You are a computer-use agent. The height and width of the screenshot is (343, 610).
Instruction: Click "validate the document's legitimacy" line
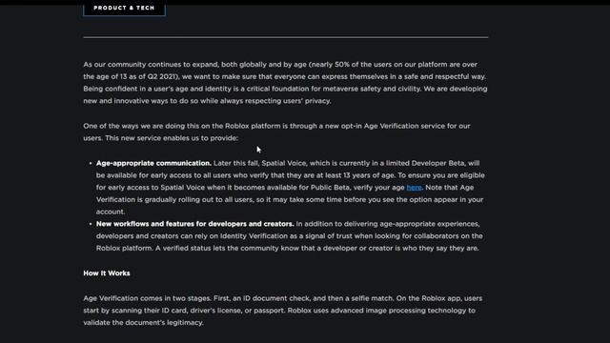pyautogui.click(x=143, y=322)
